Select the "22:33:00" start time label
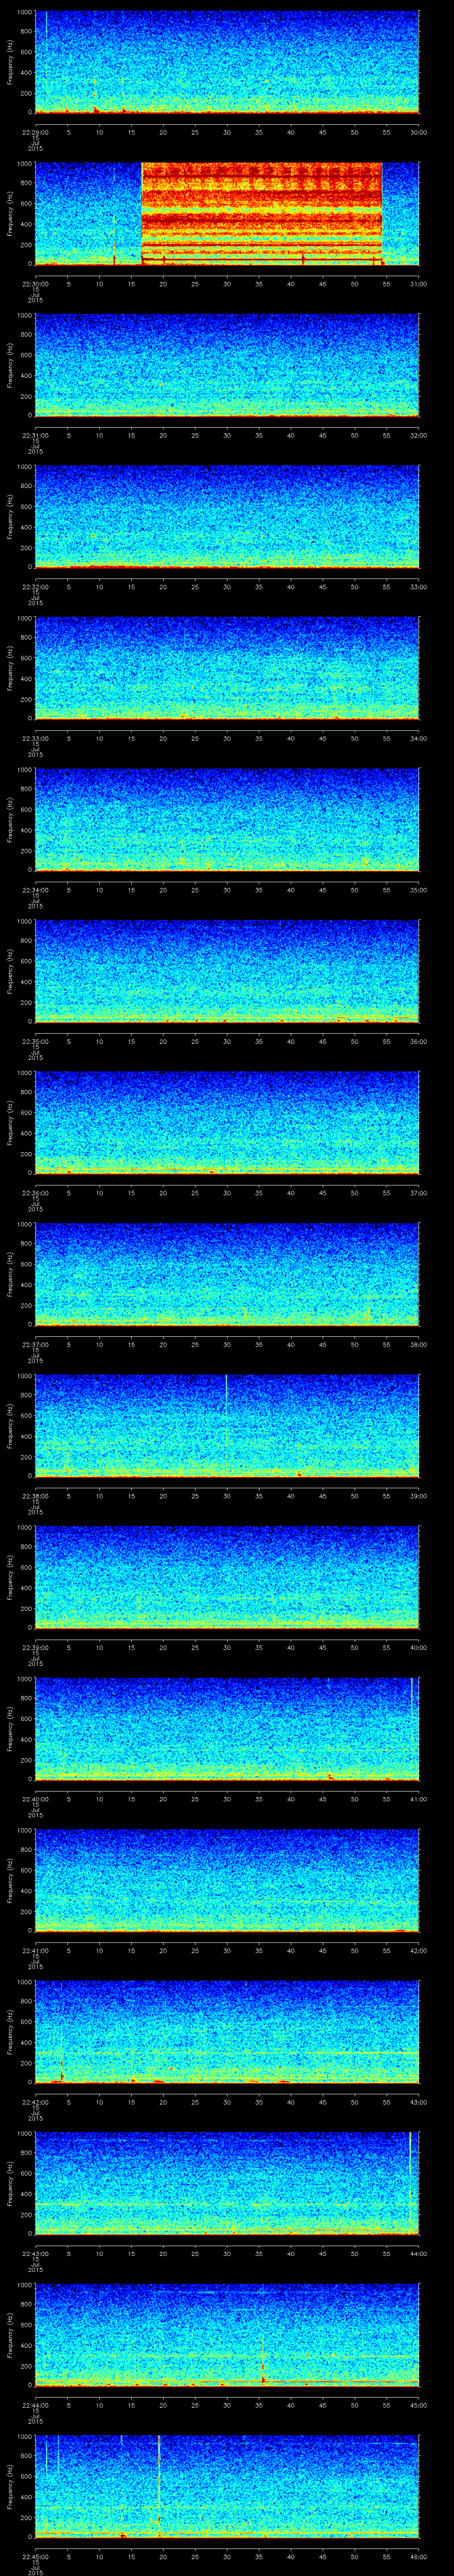This screenshot has width=454, height=2576. (35, 738)
